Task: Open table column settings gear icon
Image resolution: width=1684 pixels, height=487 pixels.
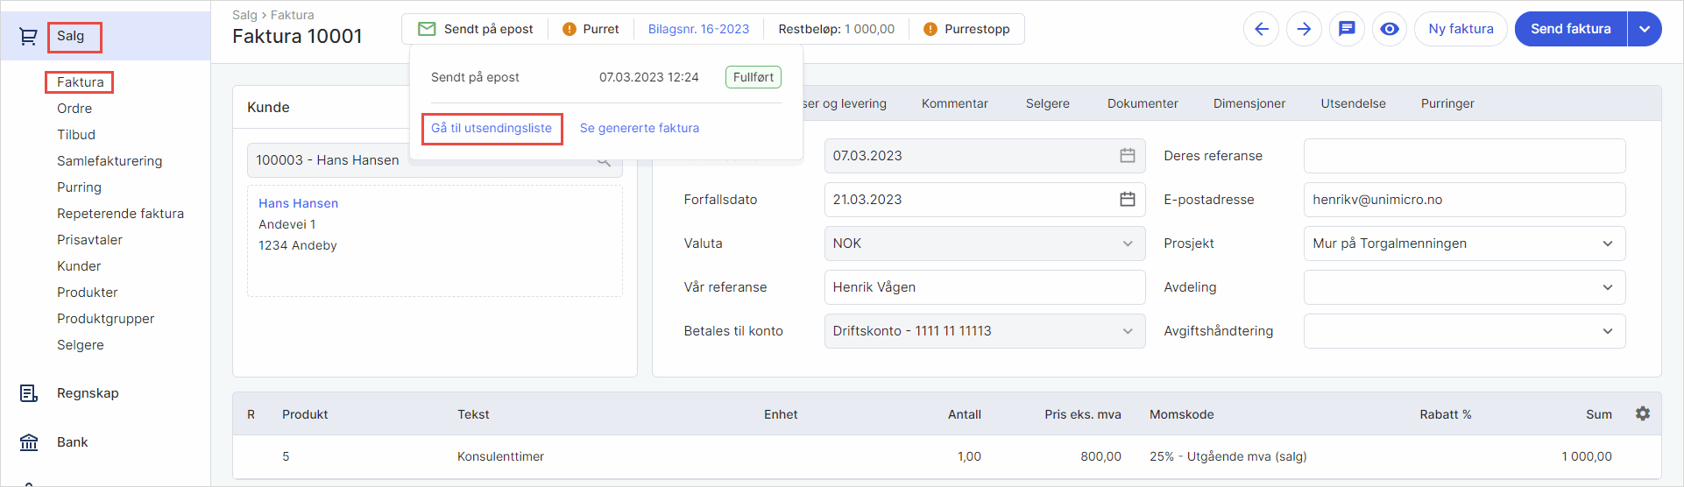Action: 1643,413
